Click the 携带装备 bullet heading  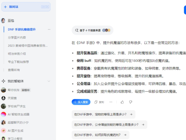83,68
